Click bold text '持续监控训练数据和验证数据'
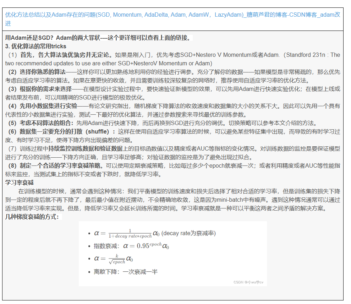The image size is (351, 304). tap(86, 148)
